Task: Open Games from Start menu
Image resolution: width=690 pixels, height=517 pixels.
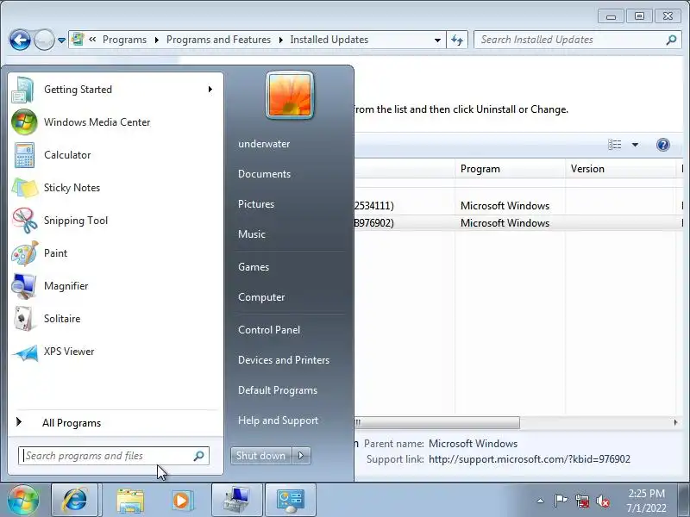Action: click(x=254, y=267)
